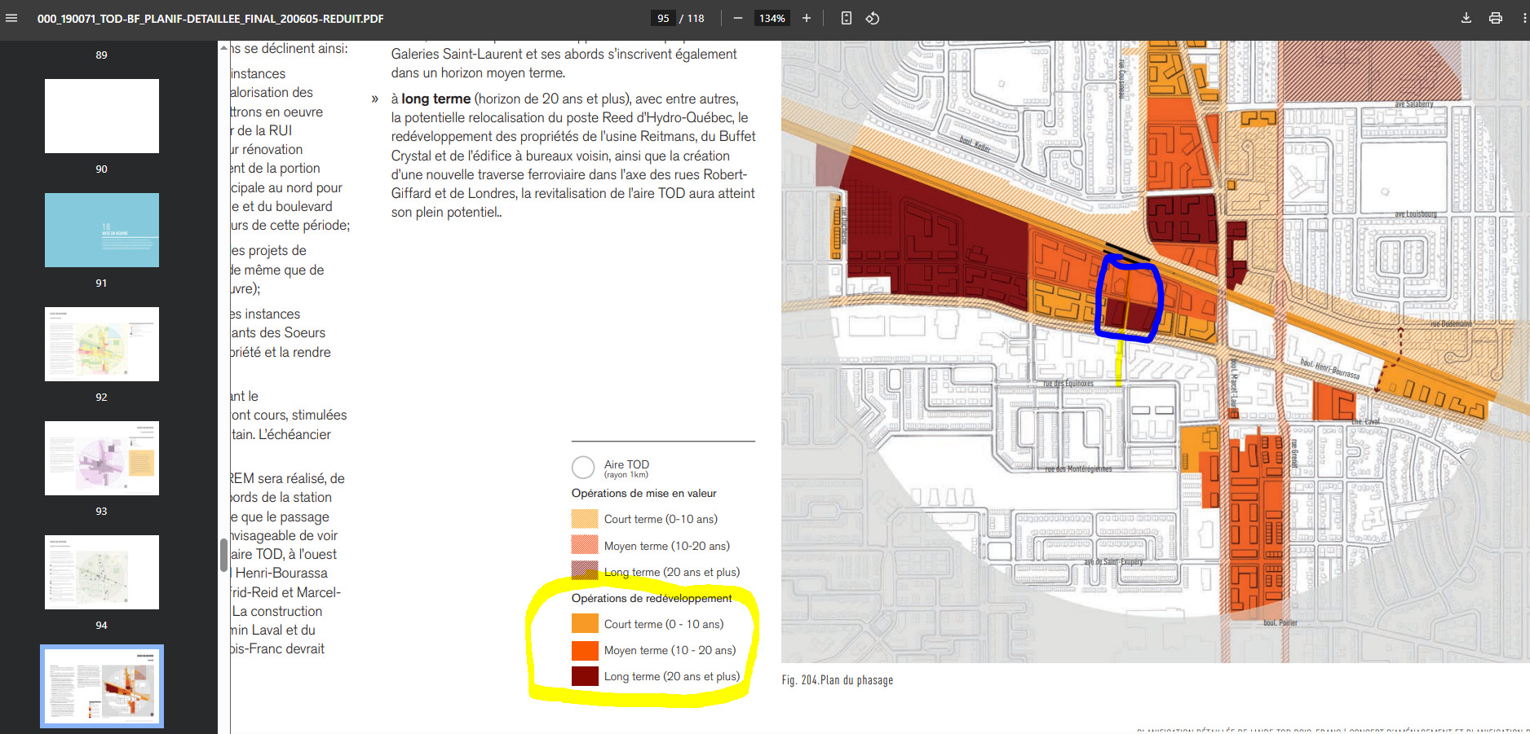This screenshot has width=1530, height=734.
Task: Go to page 94 thumbnail
Action: 102,572
